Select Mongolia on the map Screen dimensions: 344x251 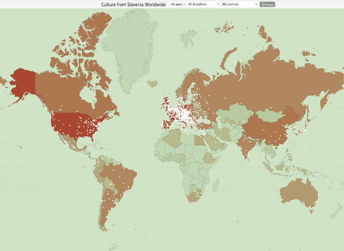[269, 116]
